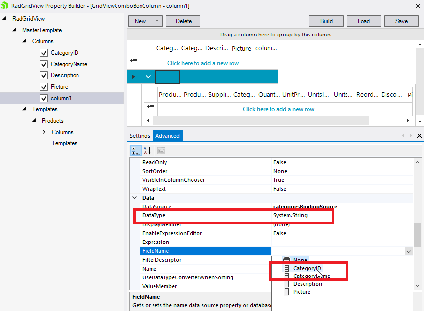Choose Description in the FieldName dropdown list
This screenshot has height=311, width=424.
click(308, 284)
